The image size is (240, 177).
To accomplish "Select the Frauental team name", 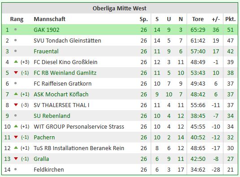I will 46,51.
